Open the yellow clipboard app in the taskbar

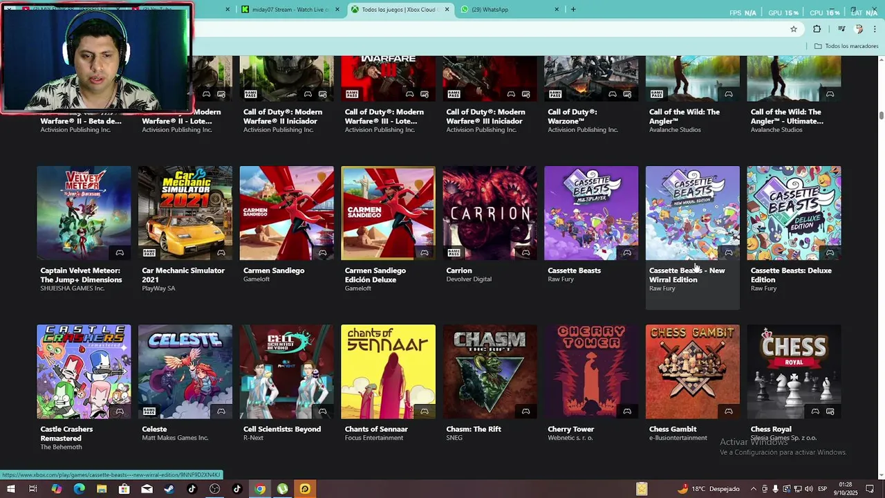point(642,489)
